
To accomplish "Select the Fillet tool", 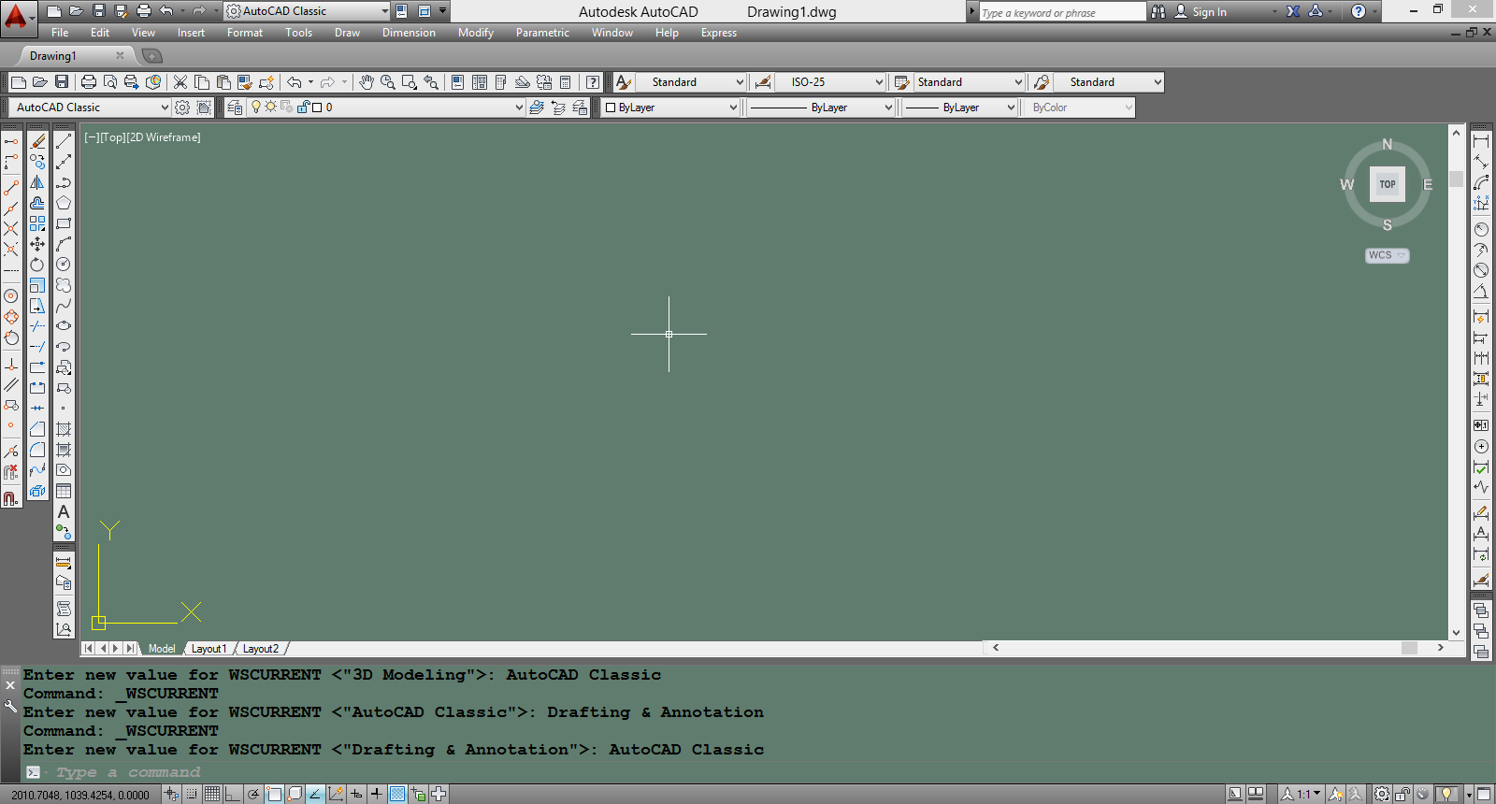I will [37, 450].
